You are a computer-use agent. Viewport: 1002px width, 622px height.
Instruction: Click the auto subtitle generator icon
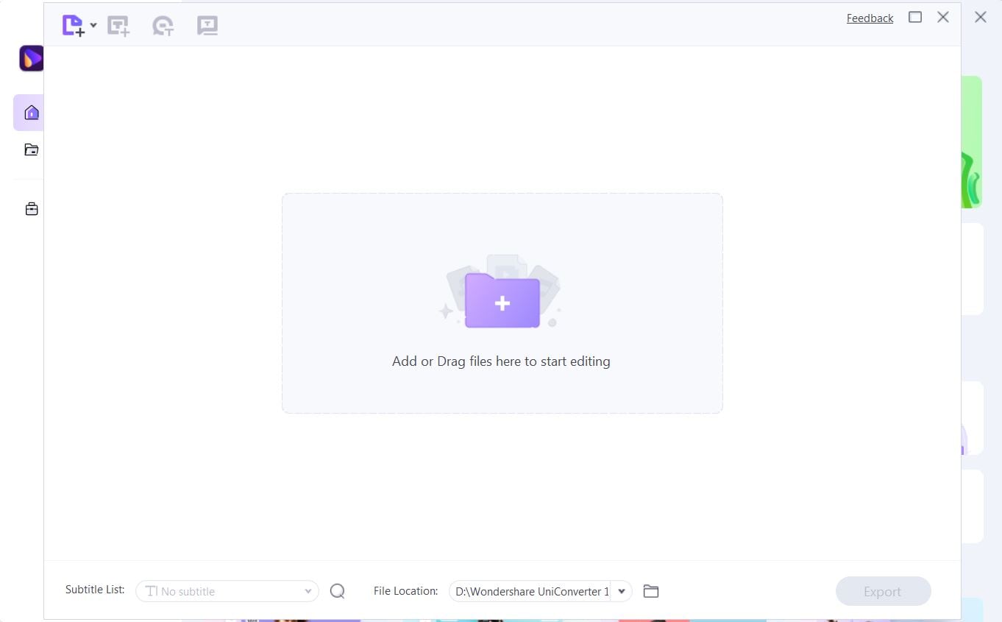coord(163,26)
